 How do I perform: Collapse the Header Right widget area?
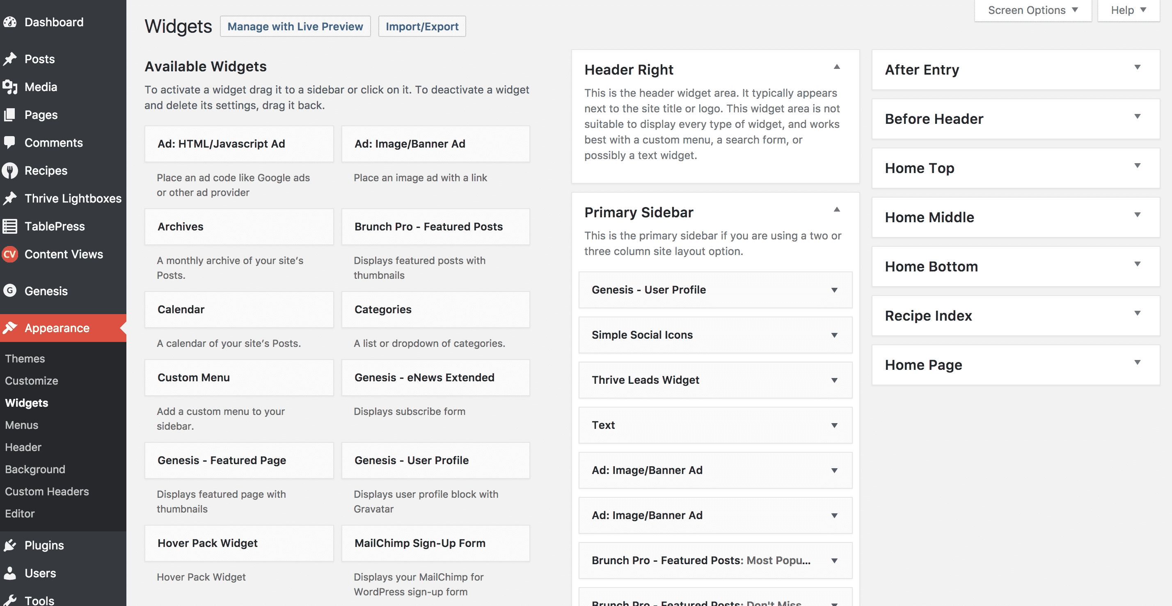coord(836,67)
